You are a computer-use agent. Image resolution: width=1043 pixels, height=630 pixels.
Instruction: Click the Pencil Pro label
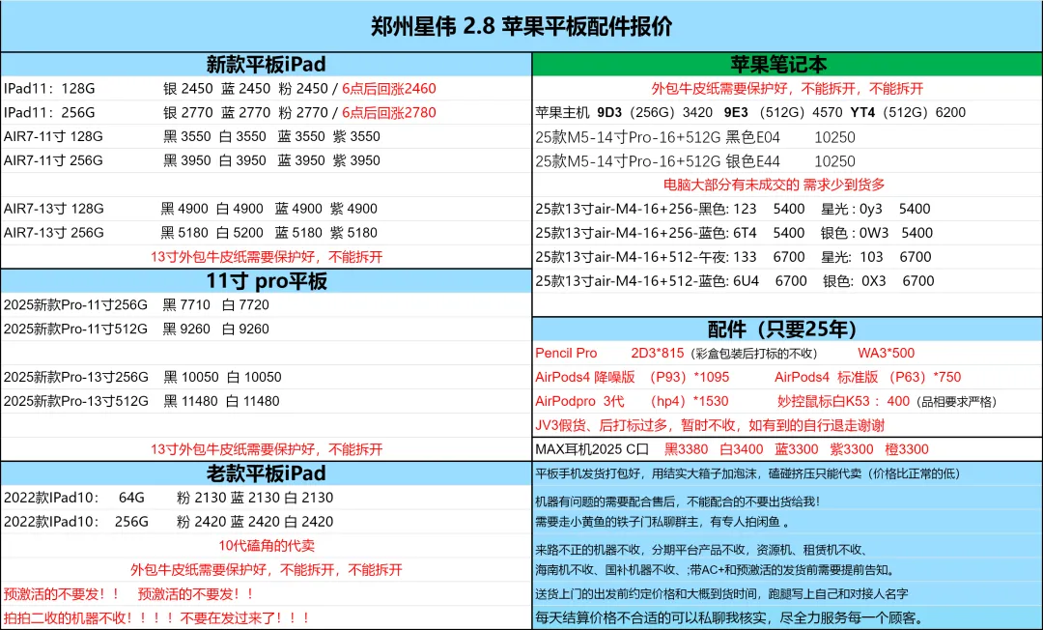(x=566, y=354)
